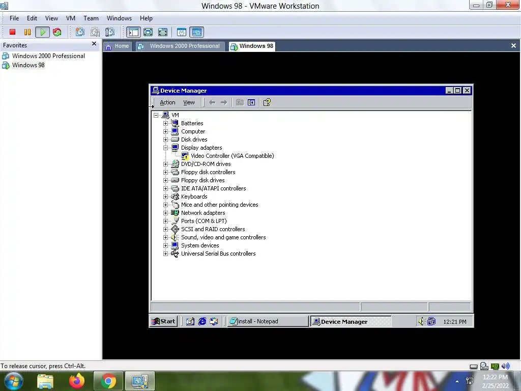Click the Forward arrow in the Device Manager toolbar
The height and width of the screenshot is (391, 521).
click(224, 102)
